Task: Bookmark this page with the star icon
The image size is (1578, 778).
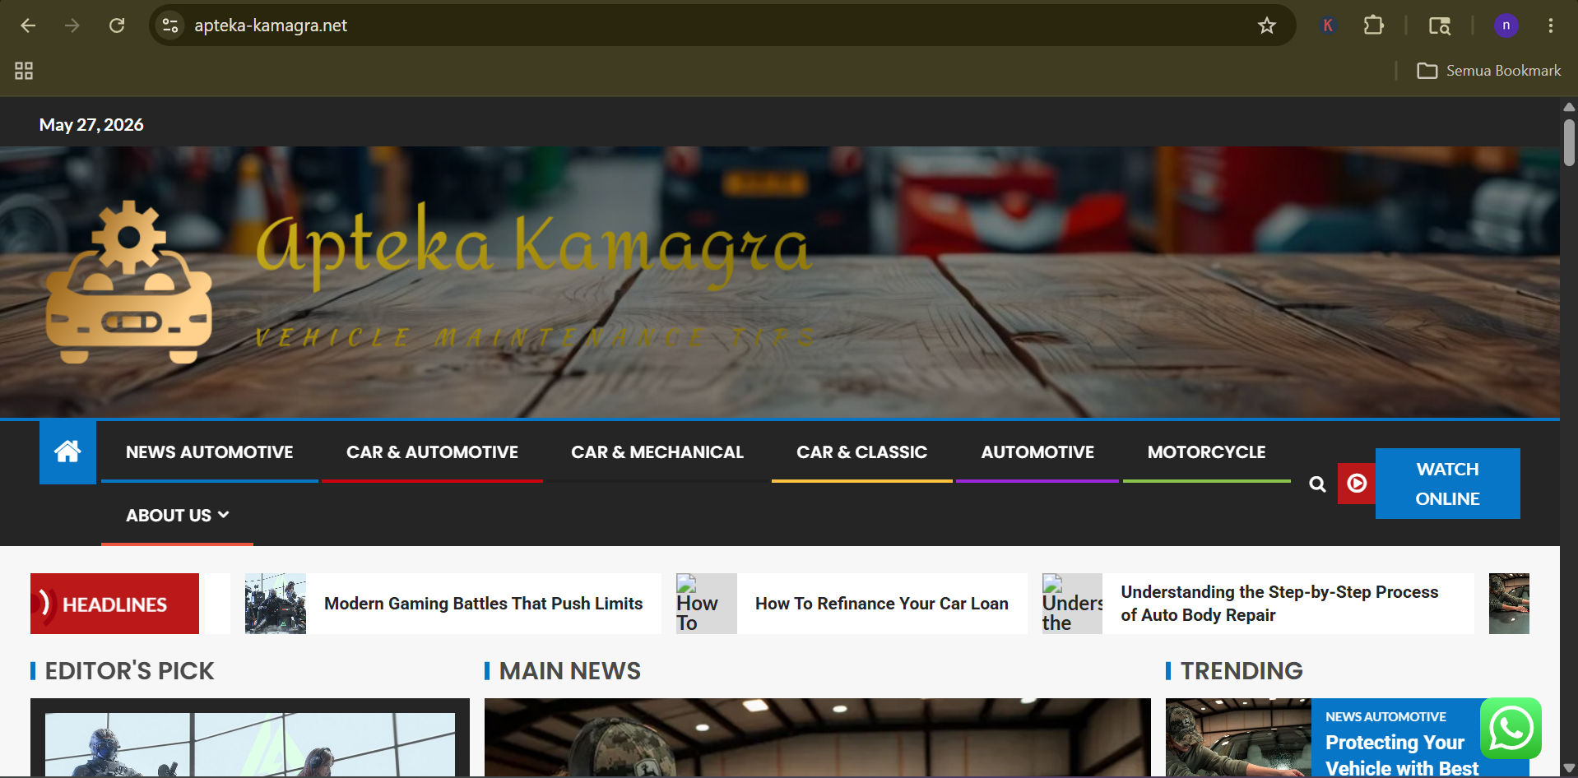Action: click(x=1267, y=25)
